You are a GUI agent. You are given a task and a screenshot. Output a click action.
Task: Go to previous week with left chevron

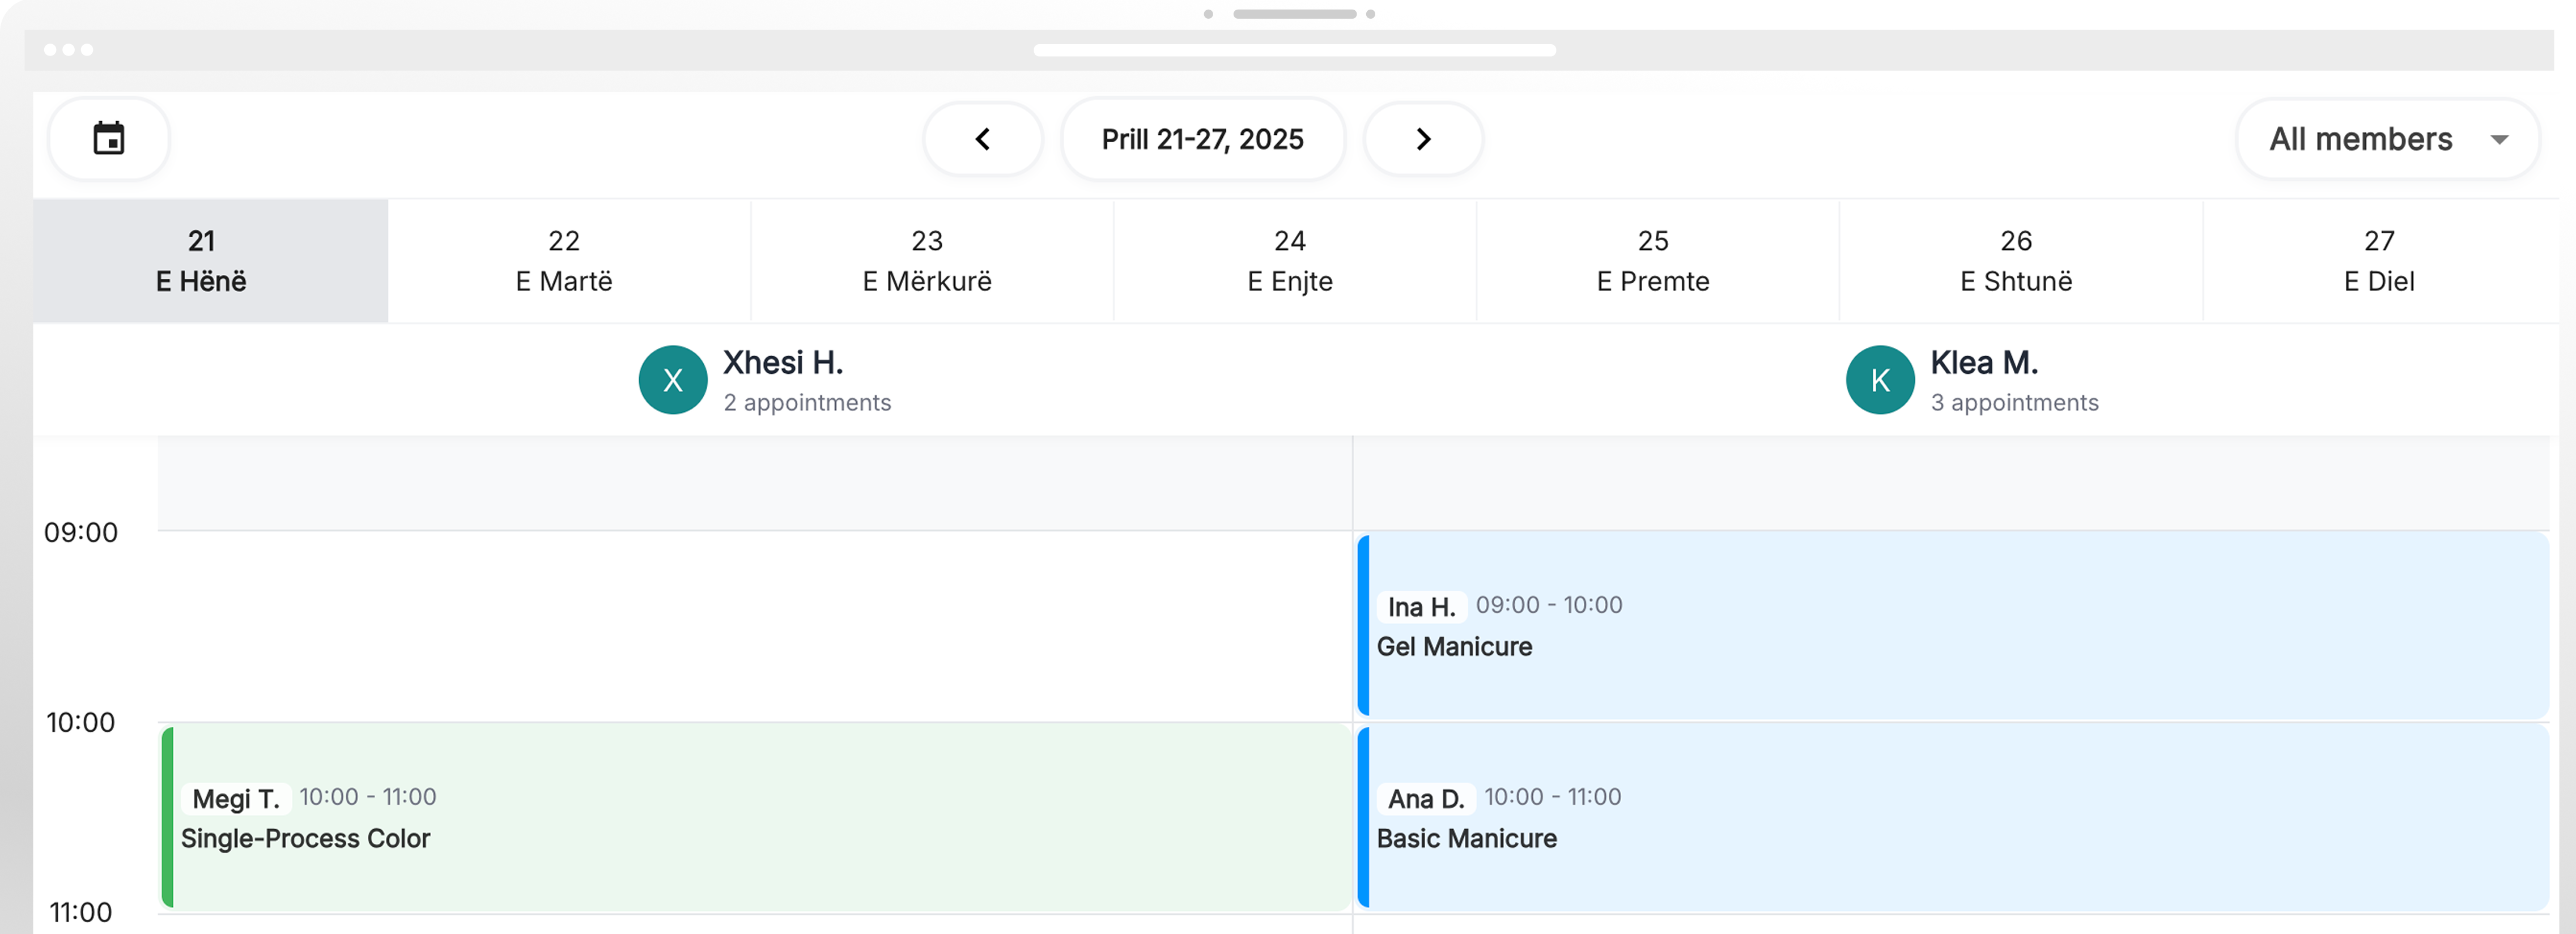982,139
